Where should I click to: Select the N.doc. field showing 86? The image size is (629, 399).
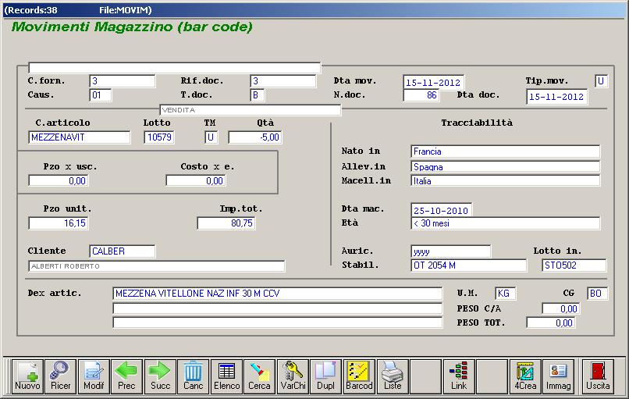[421, 95]
